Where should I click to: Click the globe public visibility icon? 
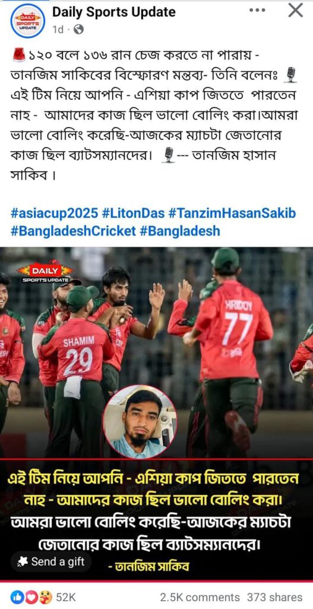click(78, 29)
